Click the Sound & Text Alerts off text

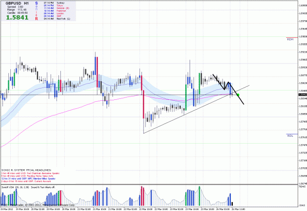coord(43,187)
